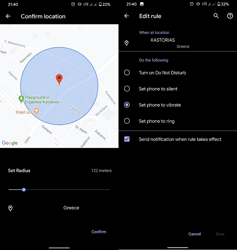This screenshot has width=237, height=250.
Task: Tap Playground in Ergatikes Katoikies label
Action: pyautogui.click(x=42, y=100)
